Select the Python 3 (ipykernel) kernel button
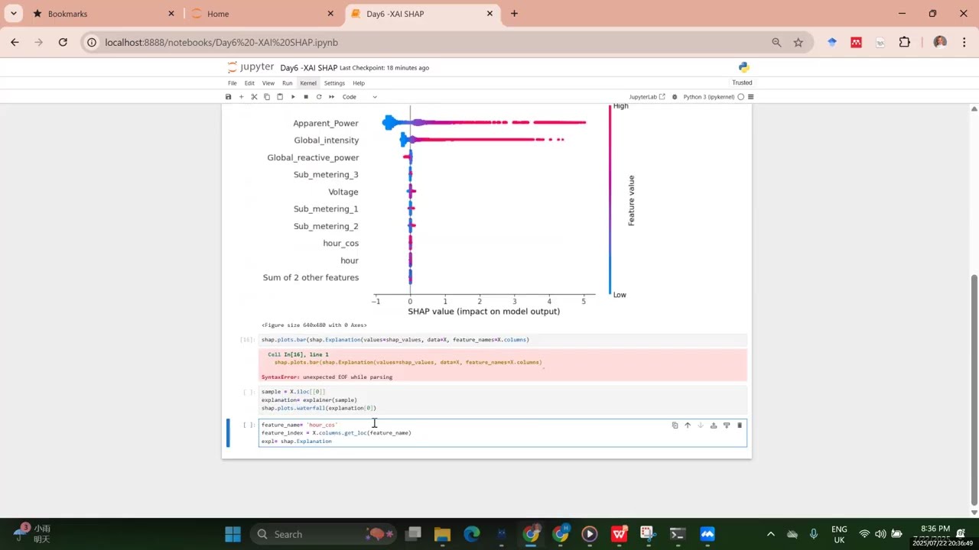Image resolution: width=979 pixels, height=550 pixels. (709, 97)
